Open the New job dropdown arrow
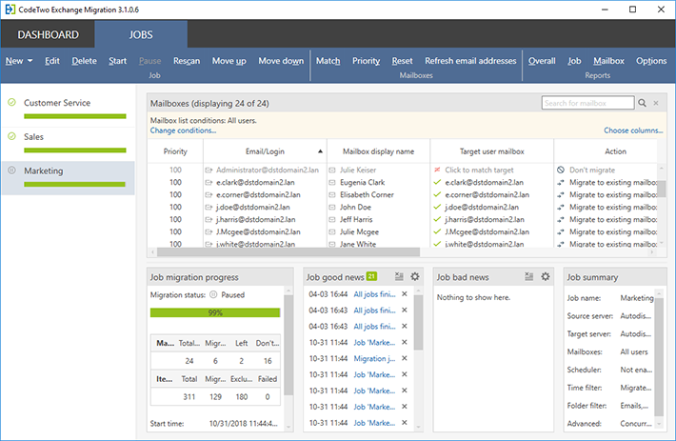This screenshot has height=441, width=676. [x=30, y=61]
